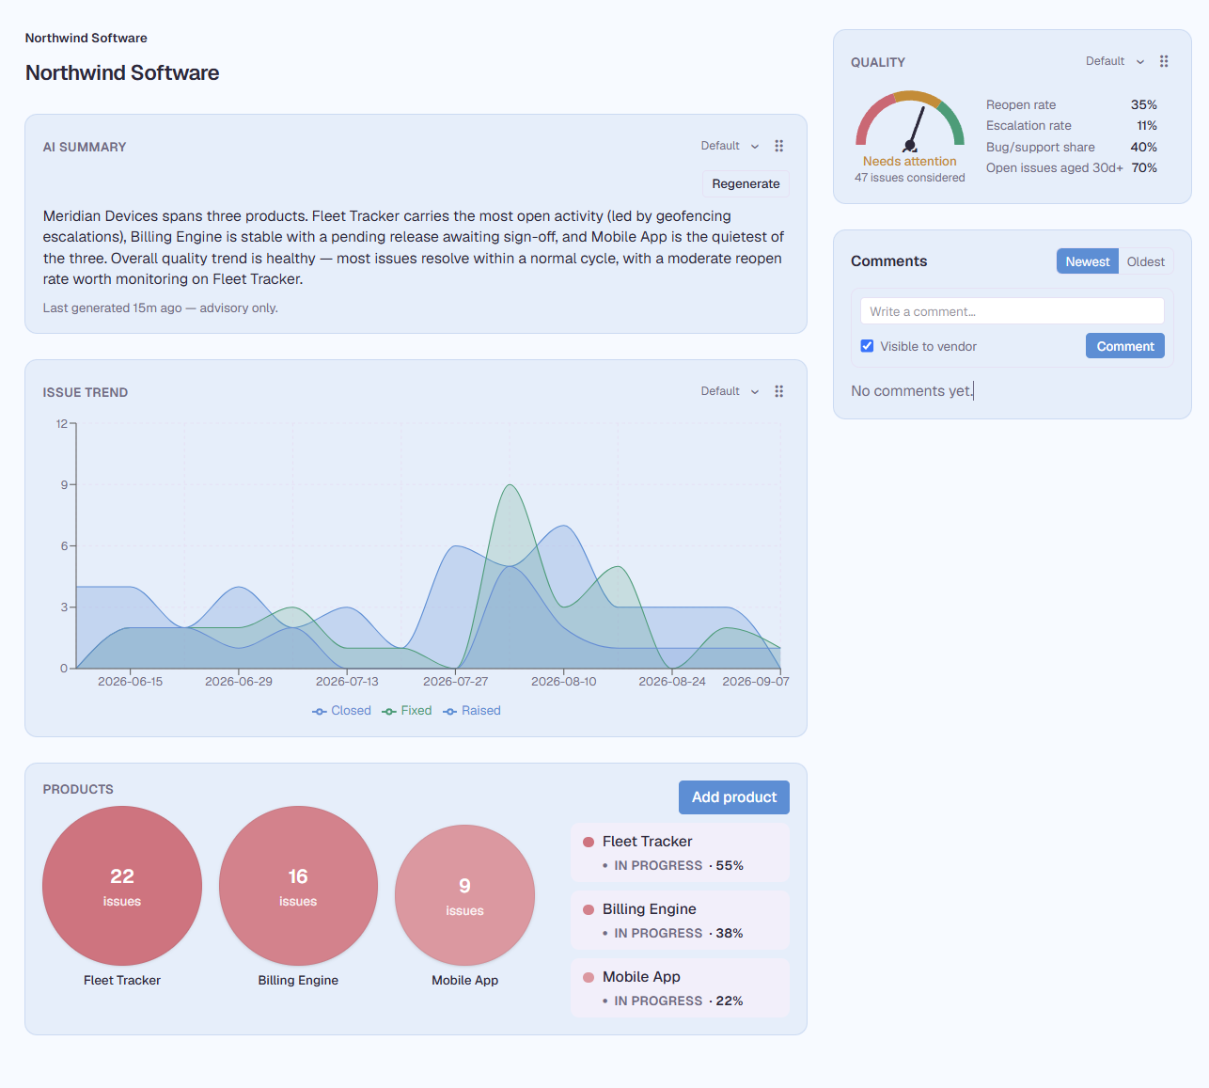Submit with the Comment button
1209x1088 pixels.
[1125, 346]
